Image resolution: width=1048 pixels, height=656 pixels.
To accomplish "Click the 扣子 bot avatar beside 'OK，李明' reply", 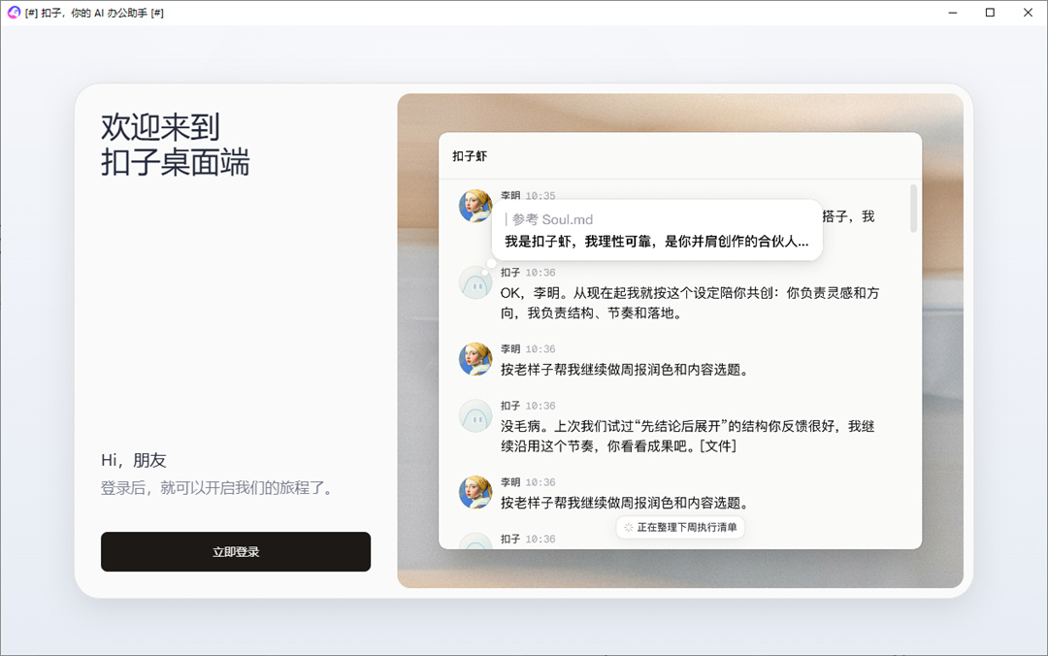I will pyautogui.click(x=475, y=282).
